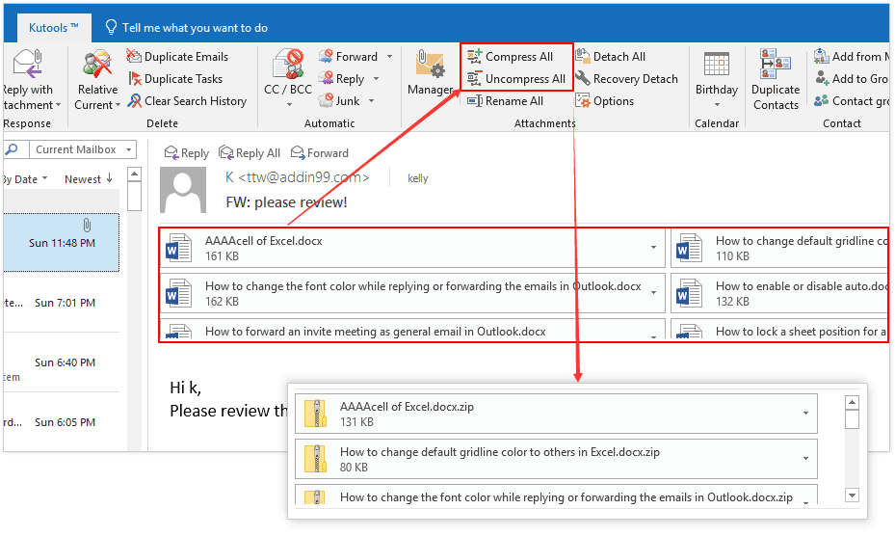
Task: Click Contact group button
Action: click(852, 100)
